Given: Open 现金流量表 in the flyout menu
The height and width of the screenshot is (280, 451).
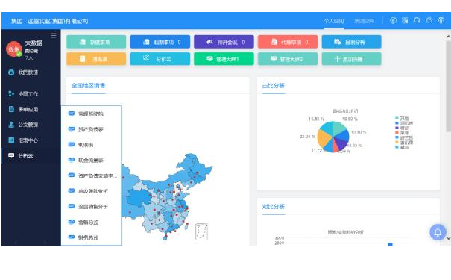Looking at the screenshot, I should tap(91, 161).
